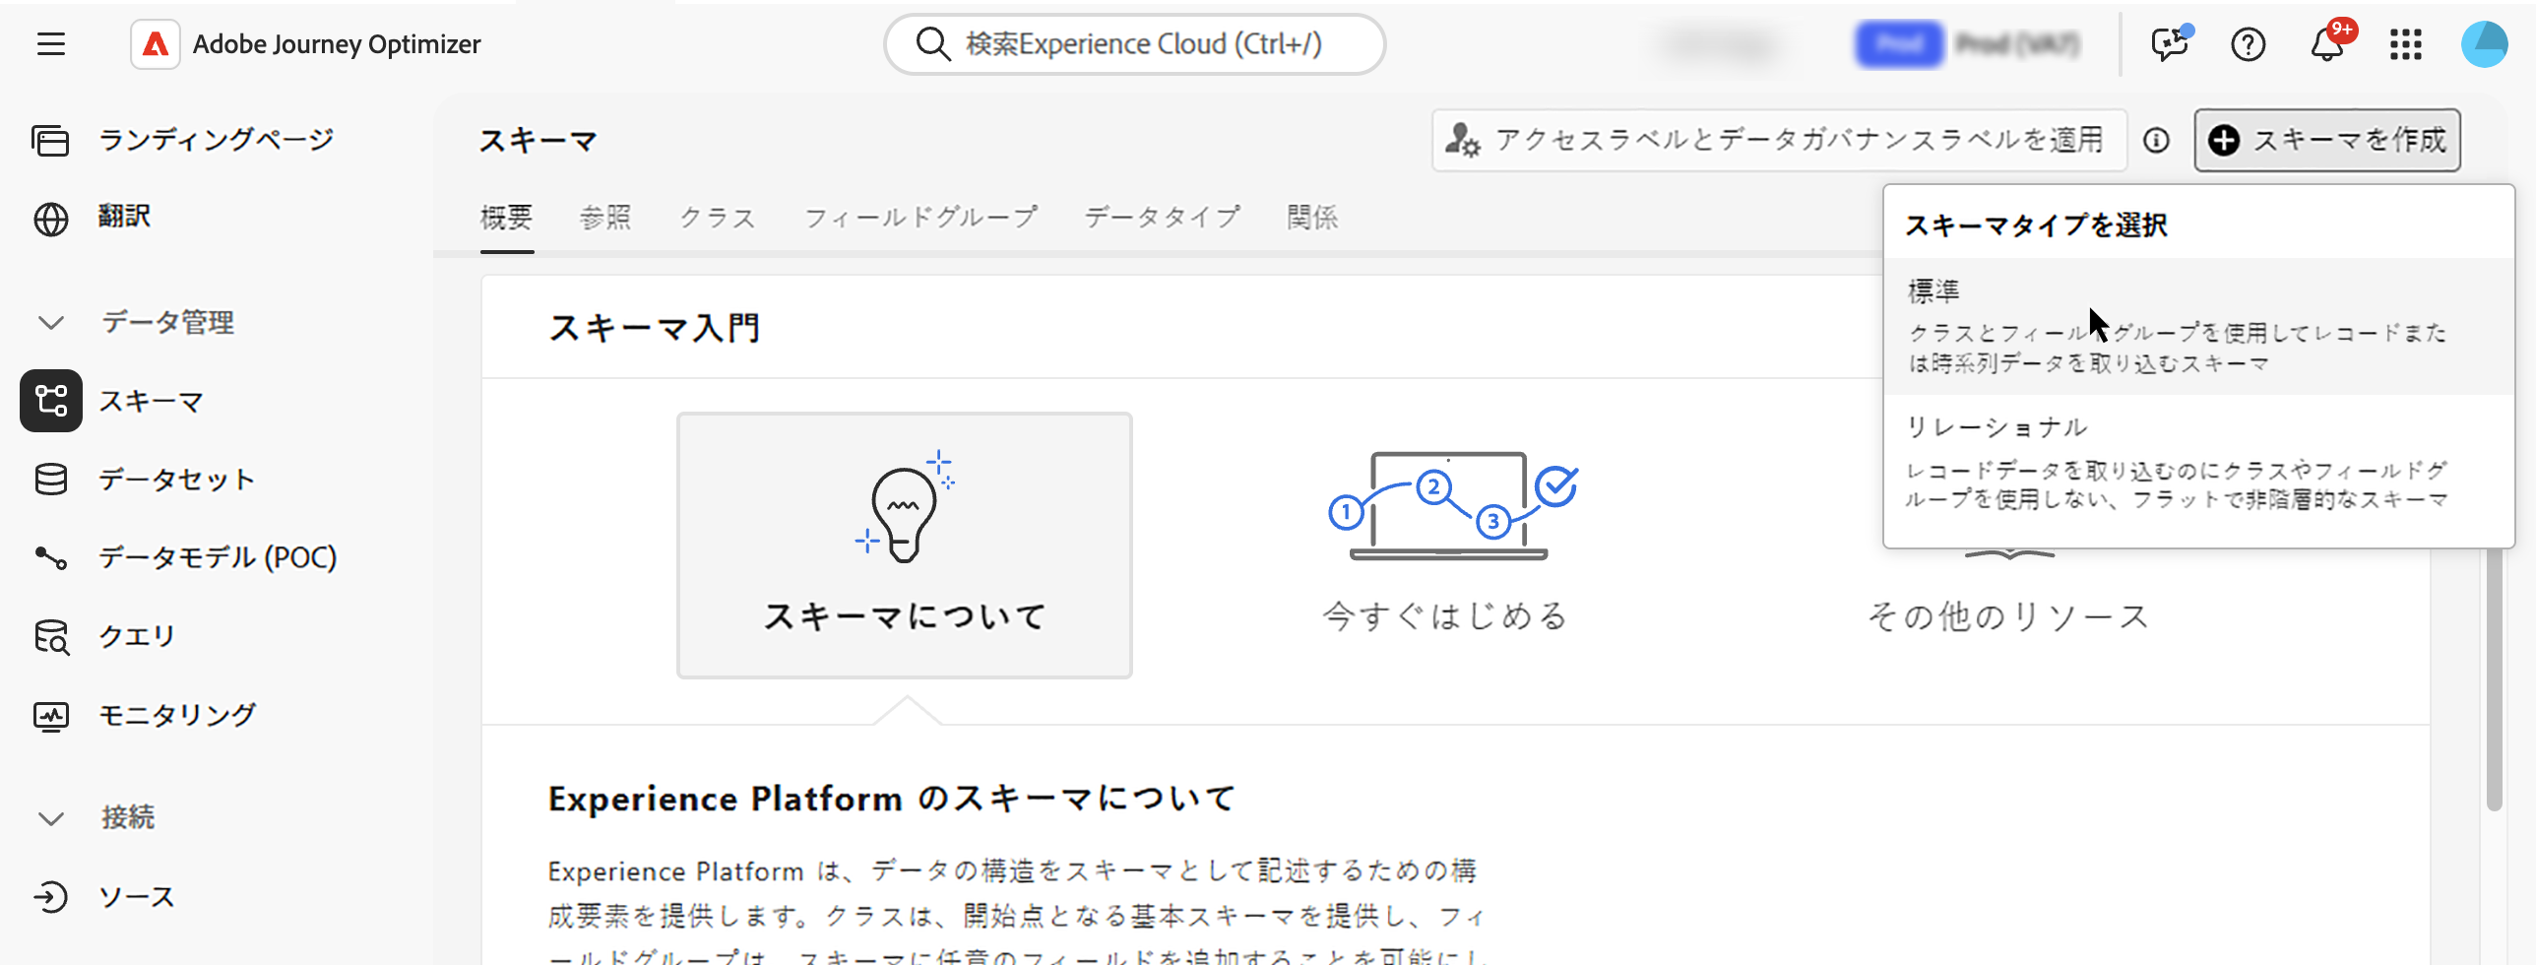Image resolution: width=2536 pixels, height=965 pixels.
Task: Click the データモデル (POC) icon
Action: 51,558
